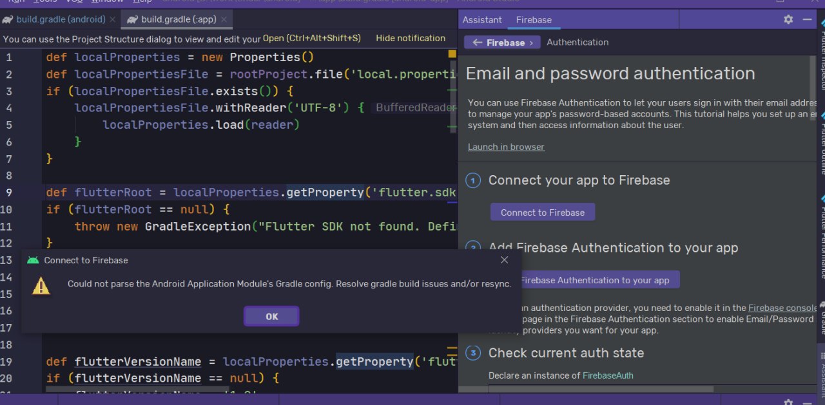Go back using the Firebase breadcrumb button

(x=502, y=42)
